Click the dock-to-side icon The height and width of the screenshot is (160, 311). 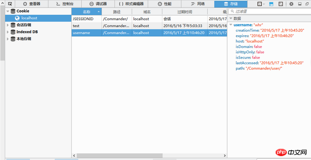[x=300, y=4]
